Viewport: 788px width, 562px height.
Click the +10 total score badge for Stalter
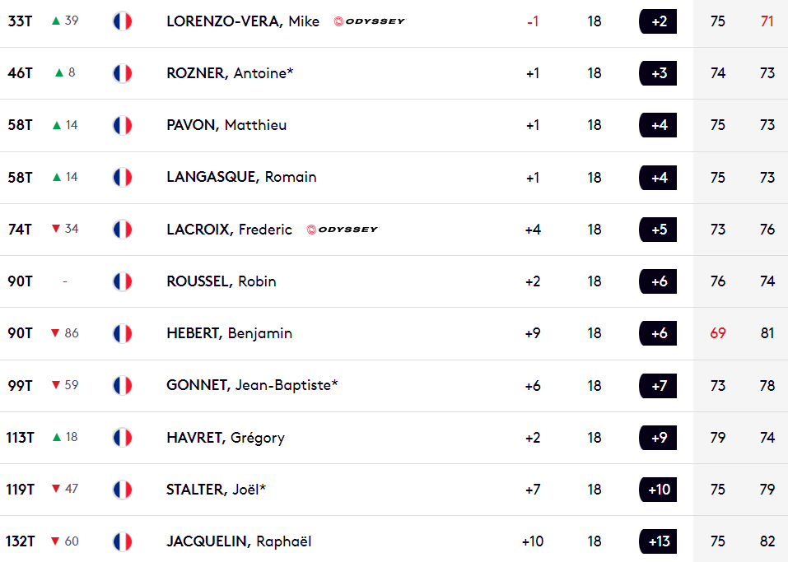pos(658,489)
